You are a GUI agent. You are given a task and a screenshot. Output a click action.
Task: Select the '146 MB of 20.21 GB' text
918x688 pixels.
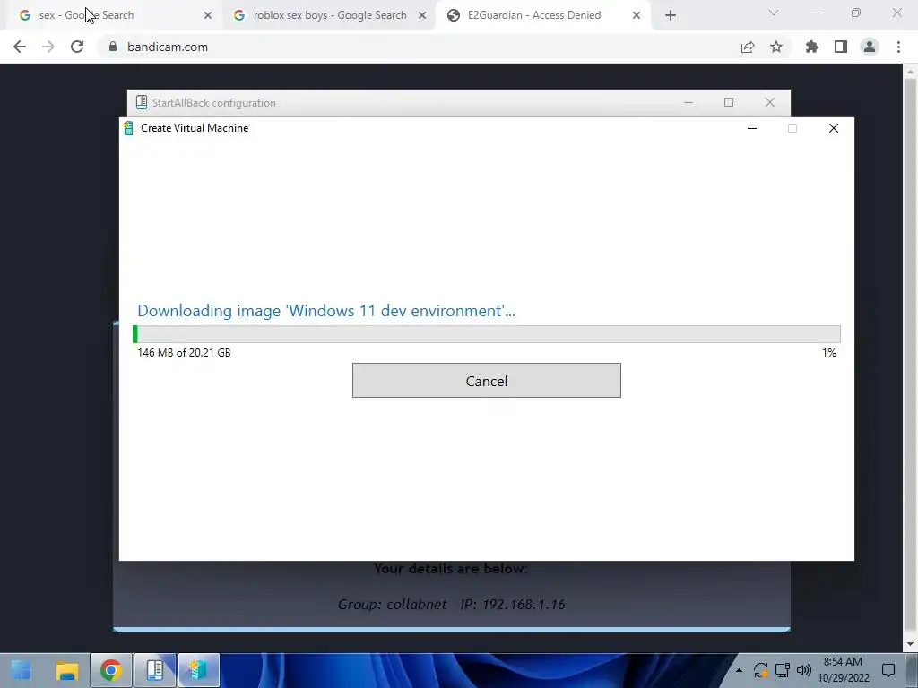tap(184, 353)
